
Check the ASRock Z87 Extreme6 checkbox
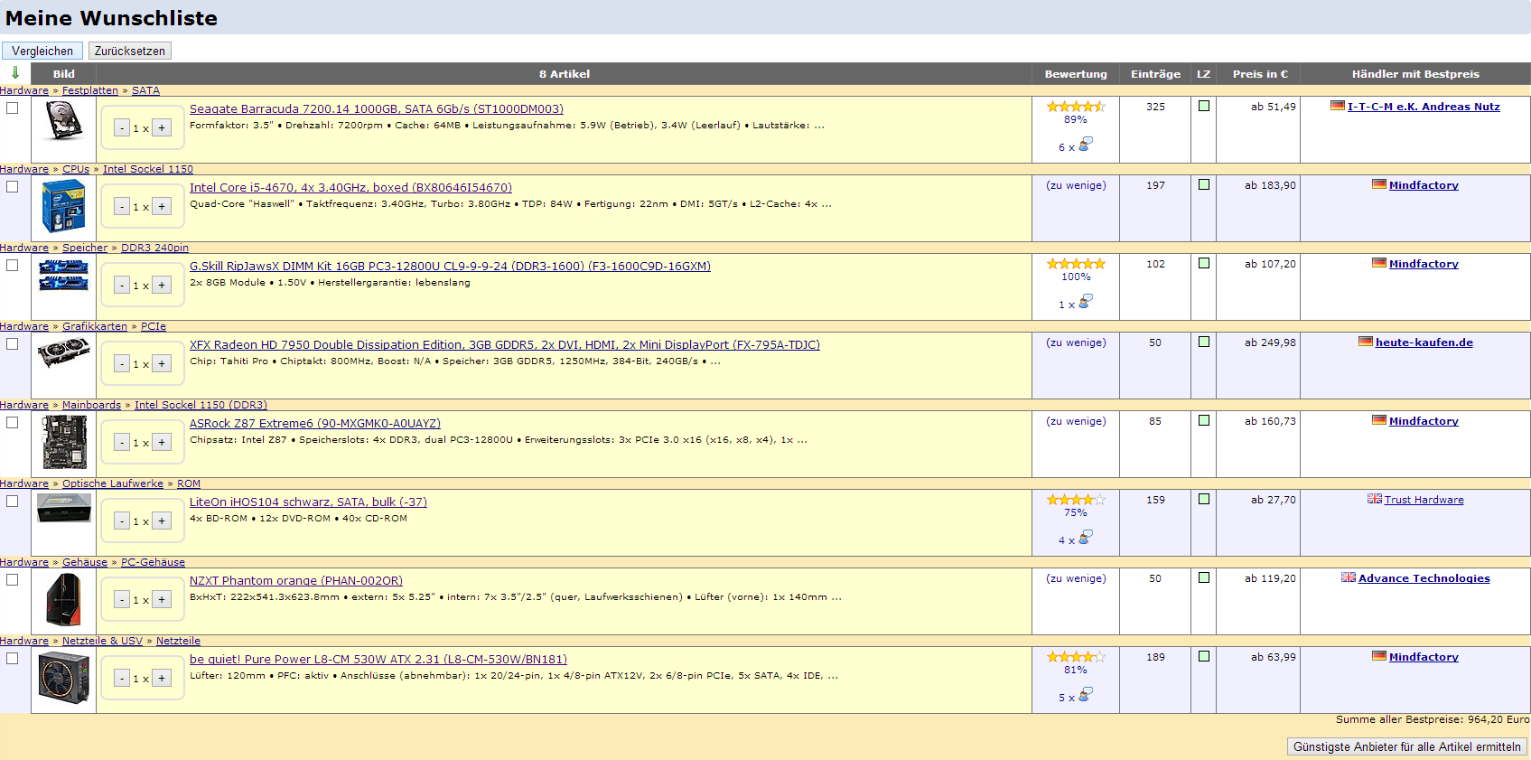point(13,423)
